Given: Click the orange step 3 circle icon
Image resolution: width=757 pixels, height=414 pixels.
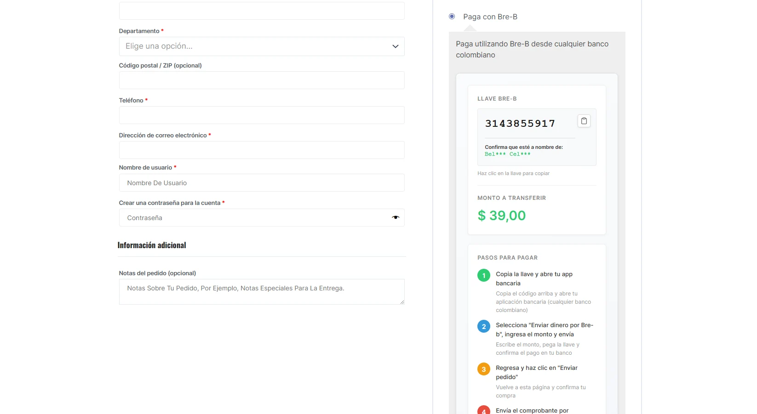Looking at the screenshot, I should coord(483,369).
